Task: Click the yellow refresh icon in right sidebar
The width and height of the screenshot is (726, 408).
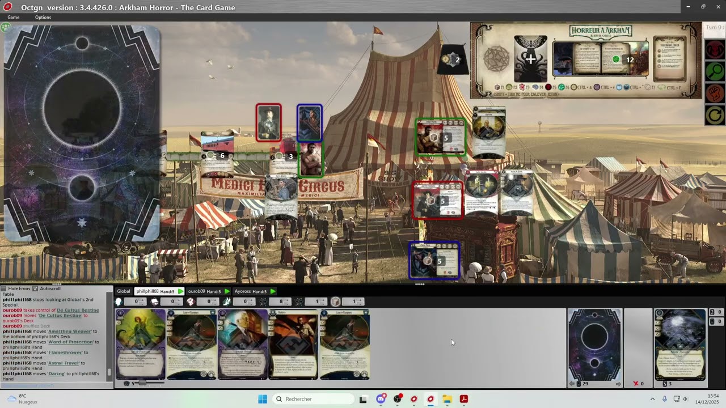Action: 715,115
